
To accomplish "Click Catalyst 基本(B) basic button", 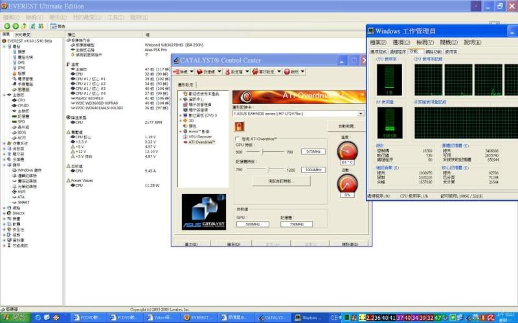I will click(191, 244).
